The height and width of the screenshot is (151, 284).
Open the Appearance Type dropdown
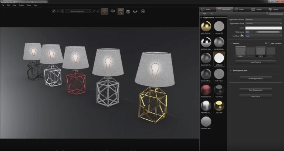coord(264,24)
